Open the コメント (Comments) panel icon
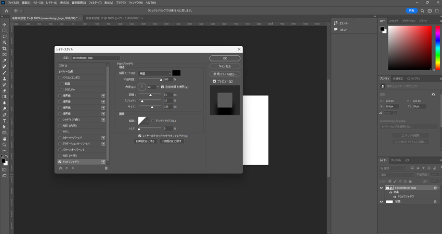The image size is (442, 234). (336, 30)
